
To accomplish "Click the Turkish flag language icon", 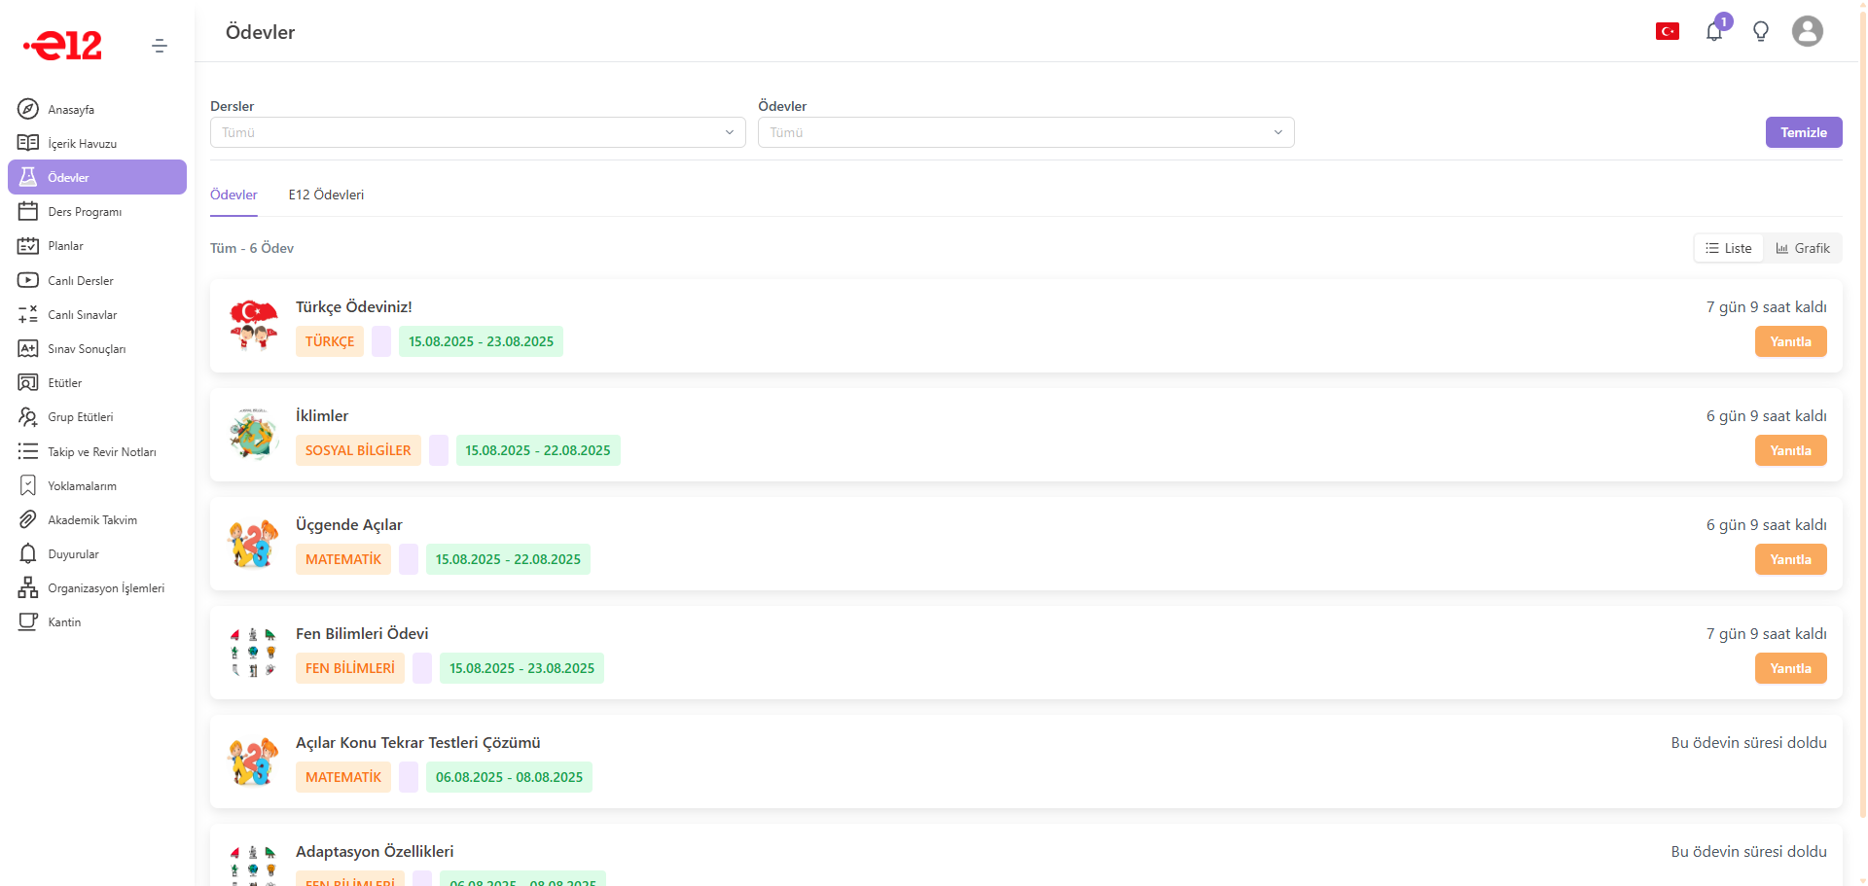I will pyautogui.click(x=1668, y=31).
